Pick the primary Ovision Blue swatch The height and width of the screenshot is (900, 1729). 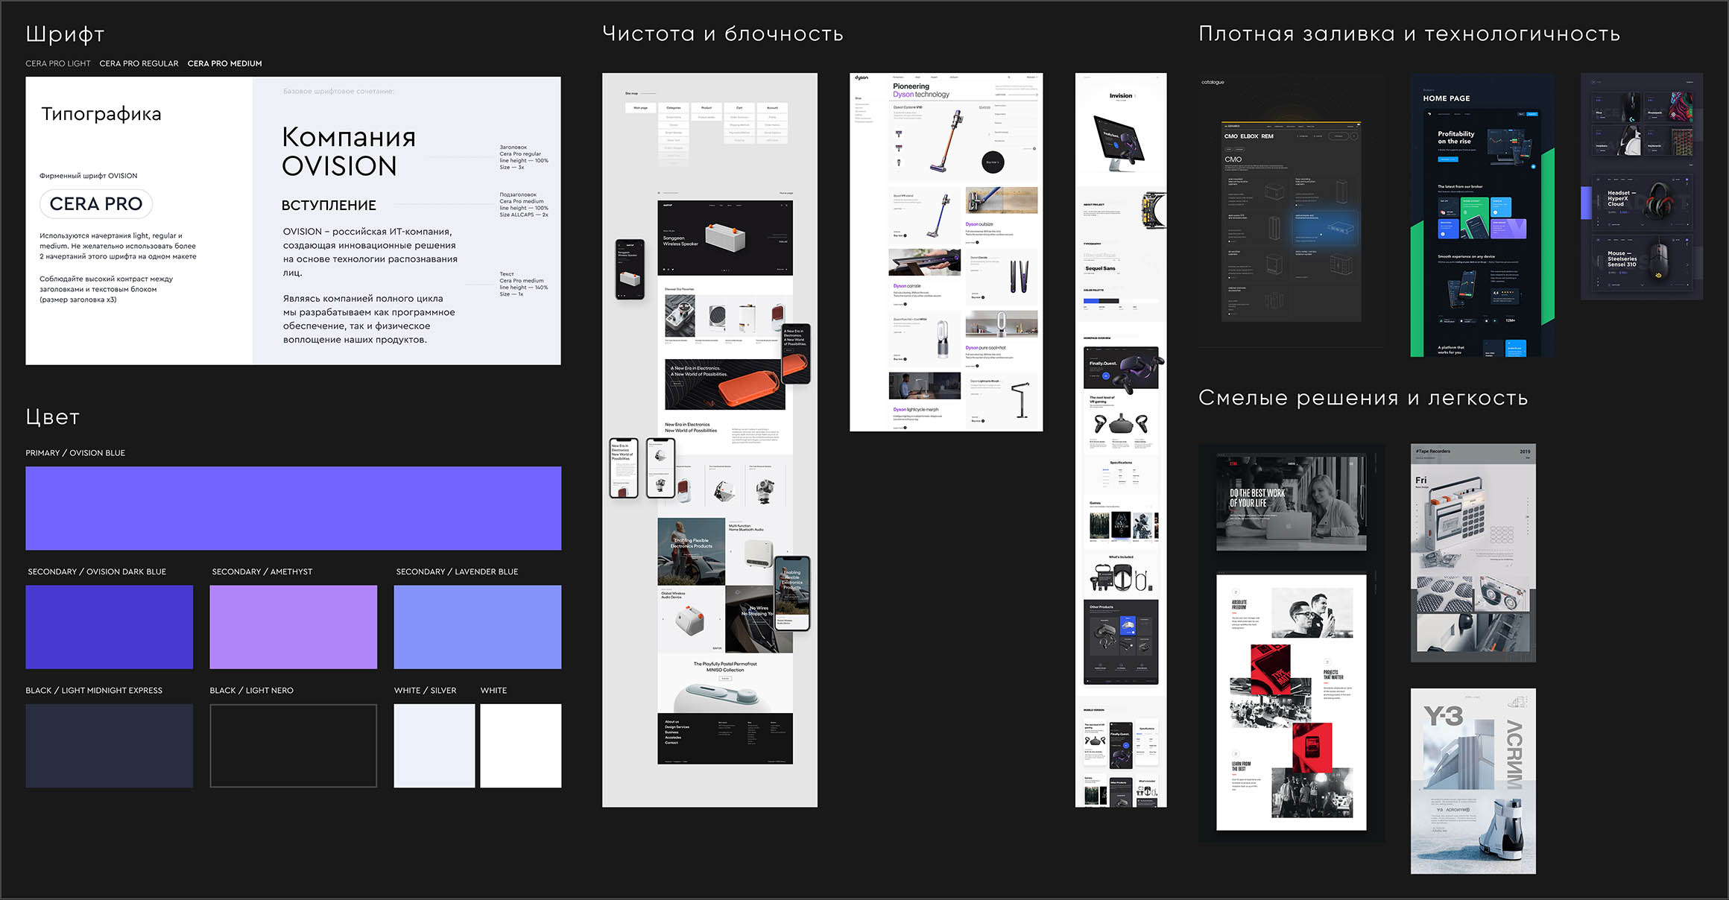tap(293, 508)
